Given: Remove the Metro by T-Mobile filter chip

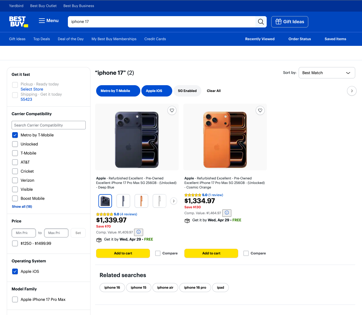Looking at the screenshot, I should [118, 91].
